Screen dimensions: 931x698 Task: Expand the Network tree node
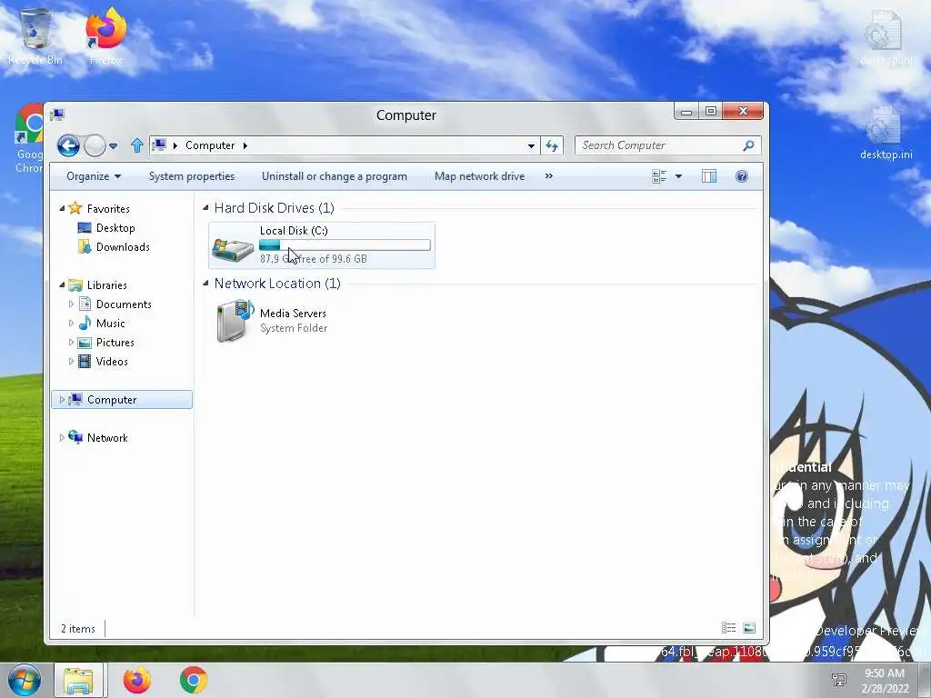(x=62, y=437)
